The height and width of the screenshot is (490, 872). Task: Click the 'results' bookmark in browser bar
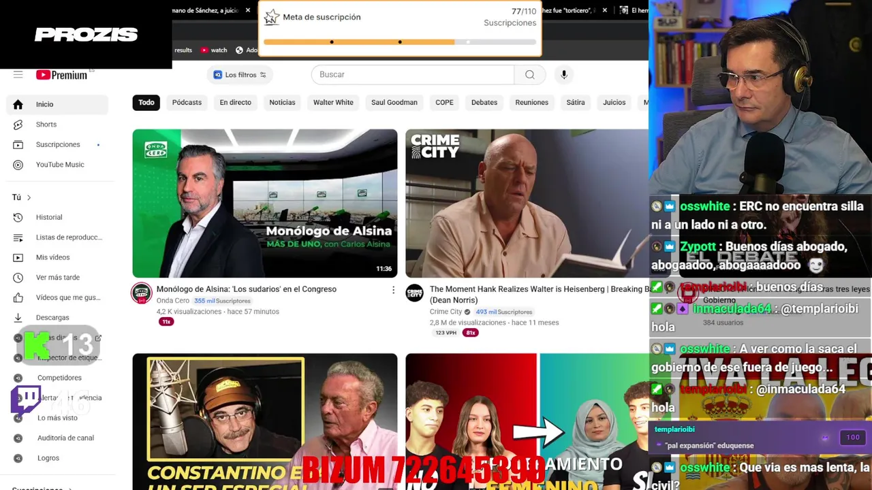pos(183,50)
